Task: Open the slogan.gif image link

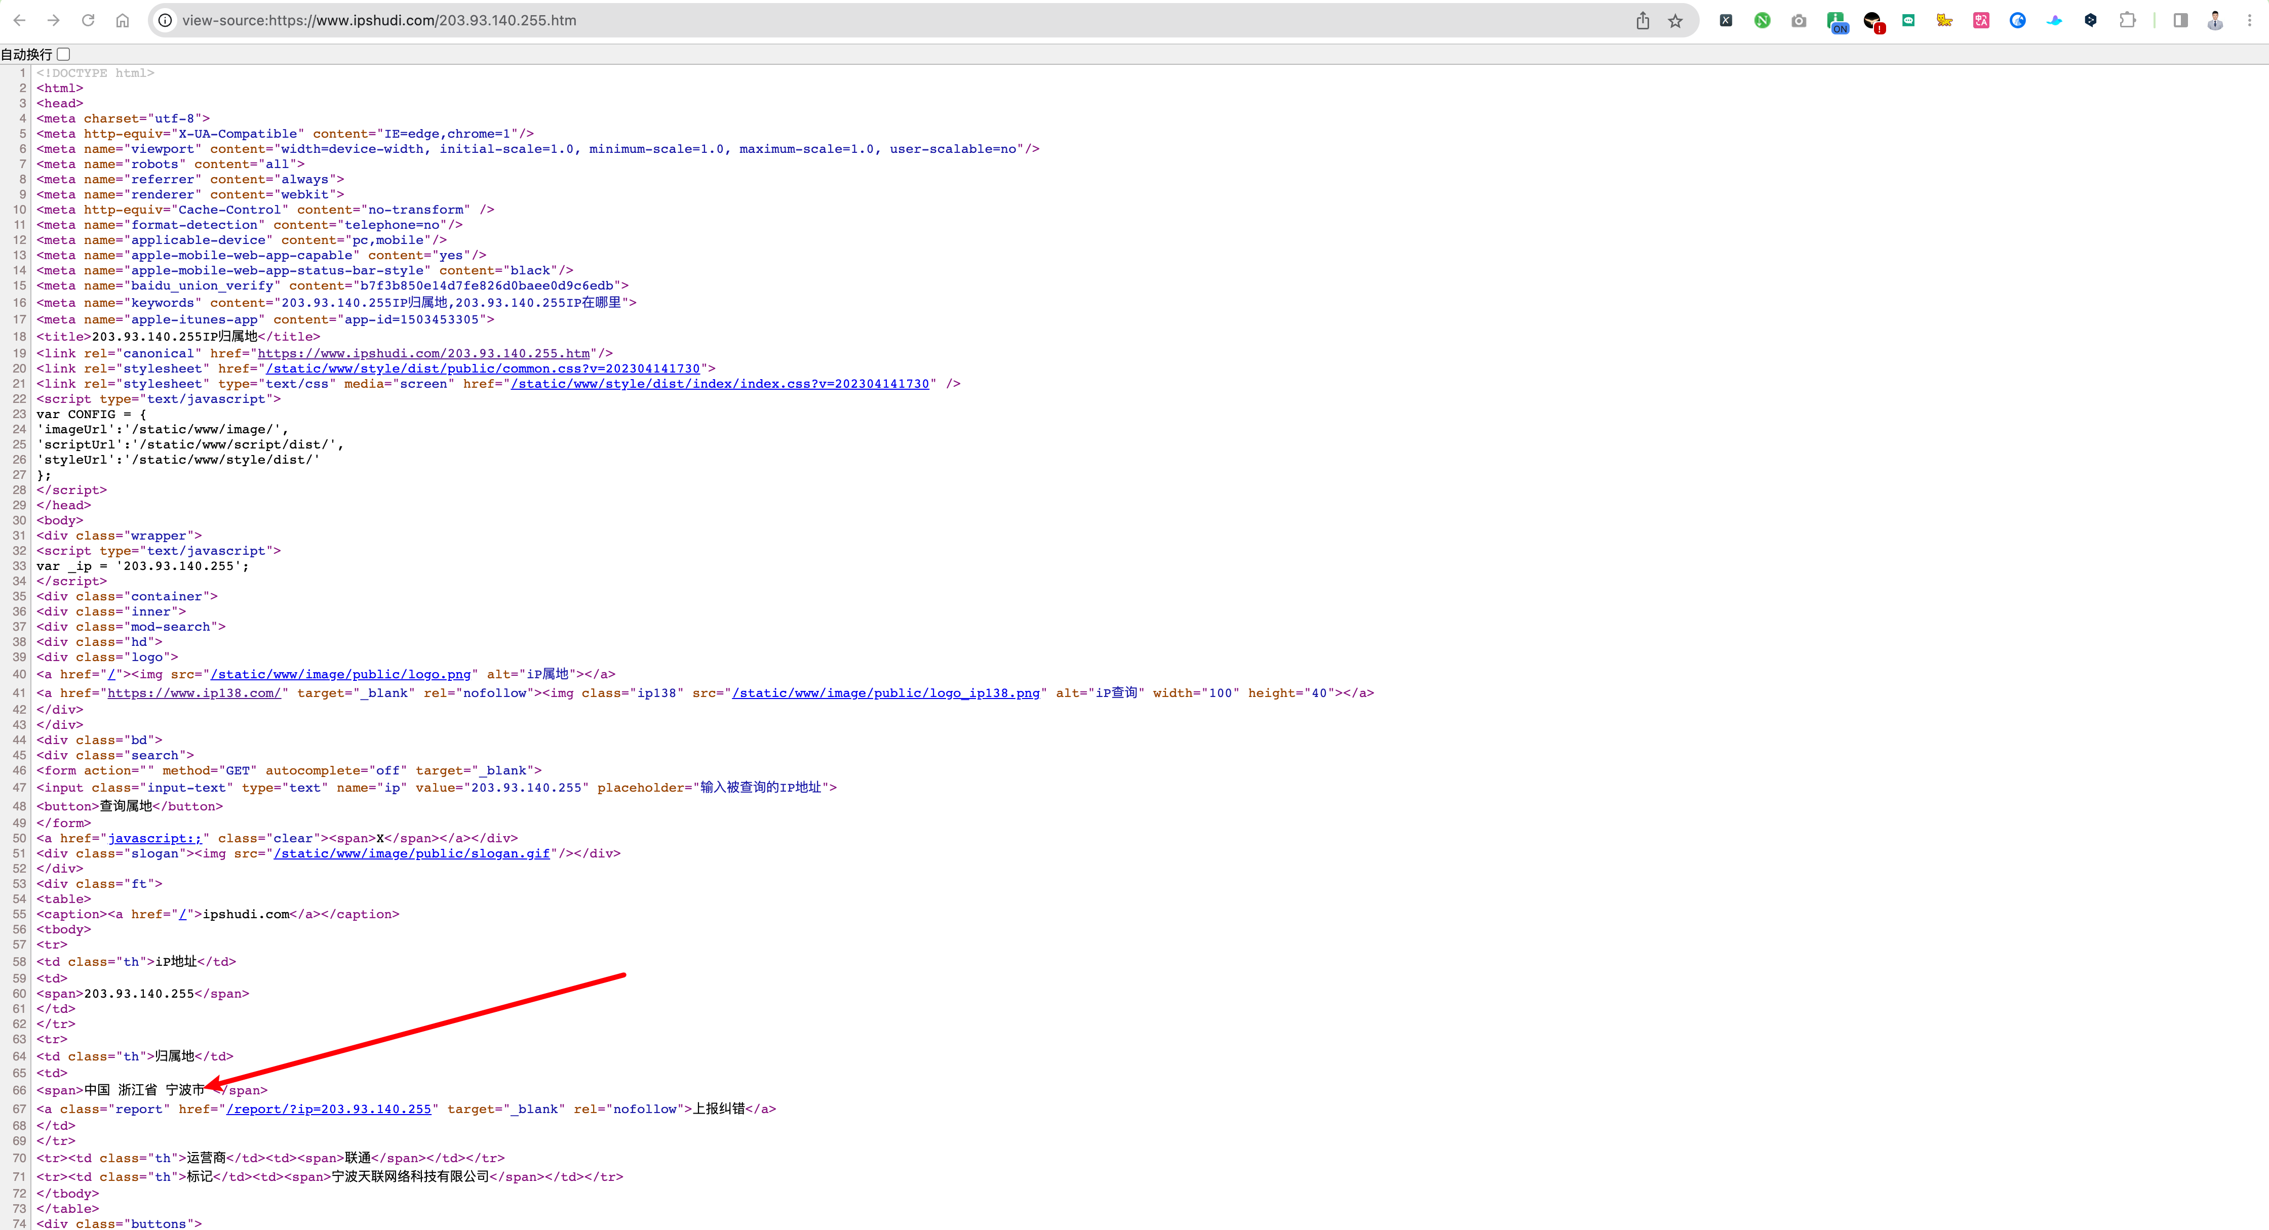Action: pyautogui.click(x=411, y=853)
